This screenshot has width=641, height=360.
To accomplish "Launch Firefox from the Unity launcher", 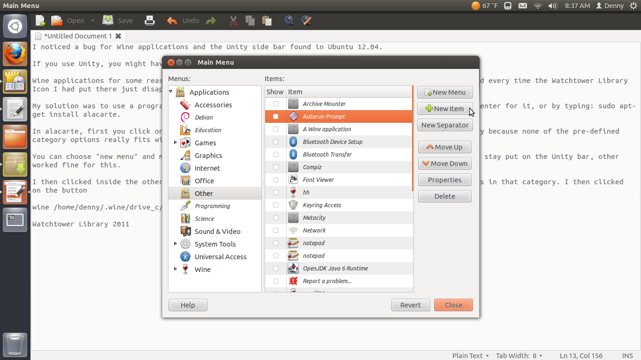I will [15, 54].
